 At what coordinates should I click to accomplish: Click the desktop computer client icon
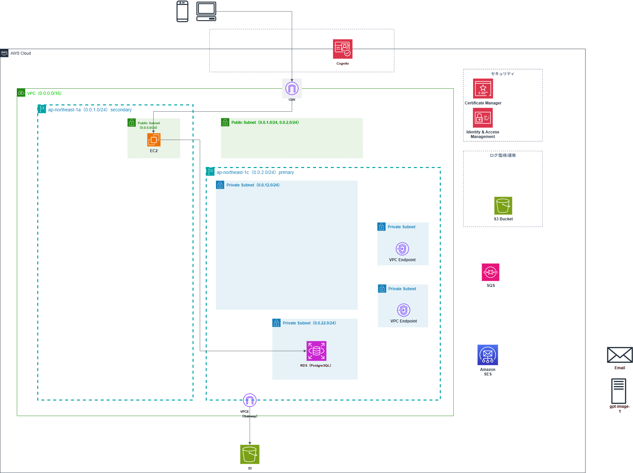coord(206,12)
